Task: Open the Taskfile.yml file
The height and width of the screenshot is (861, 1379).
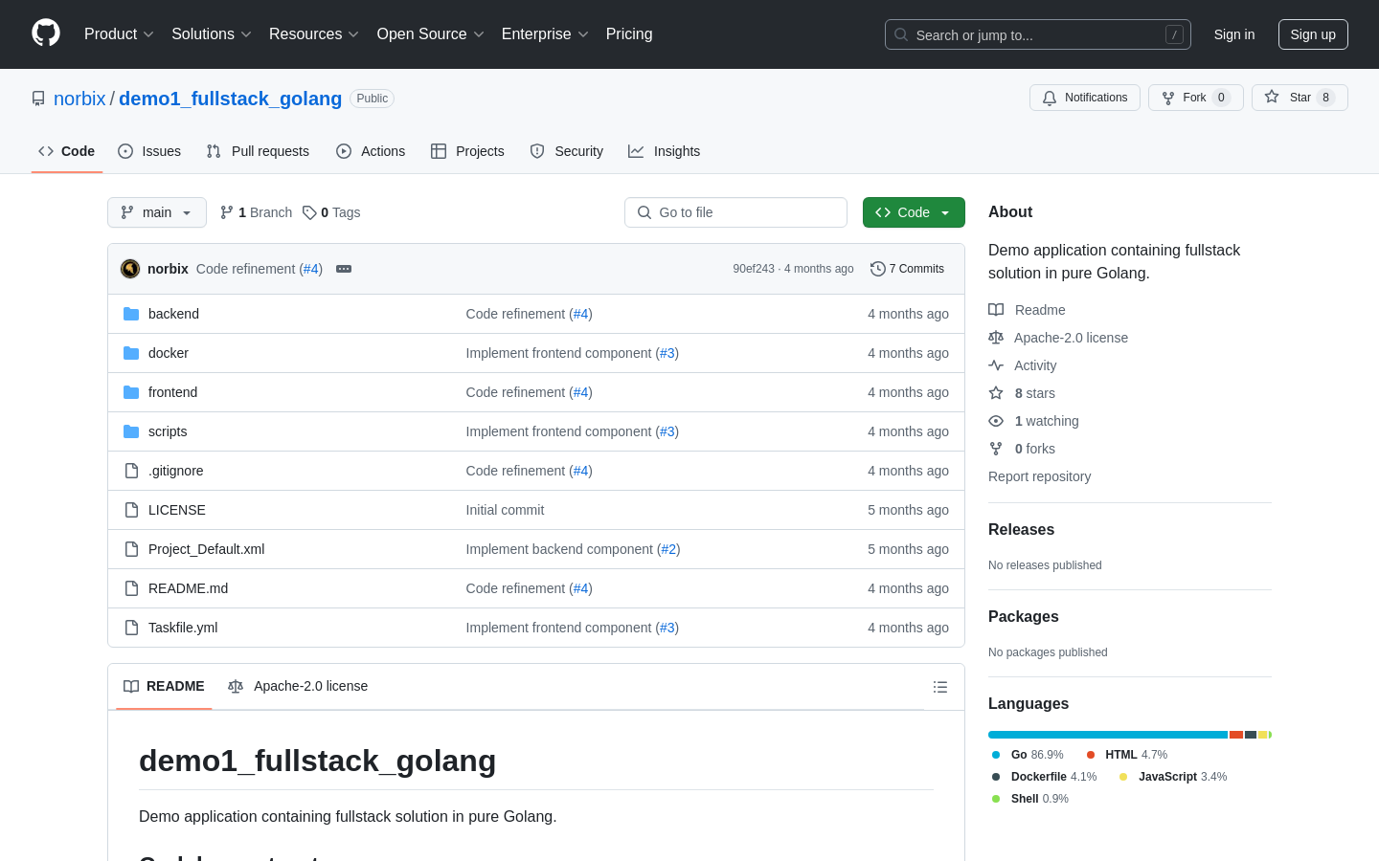Action: pyautogui.click(x=183, y=628)
